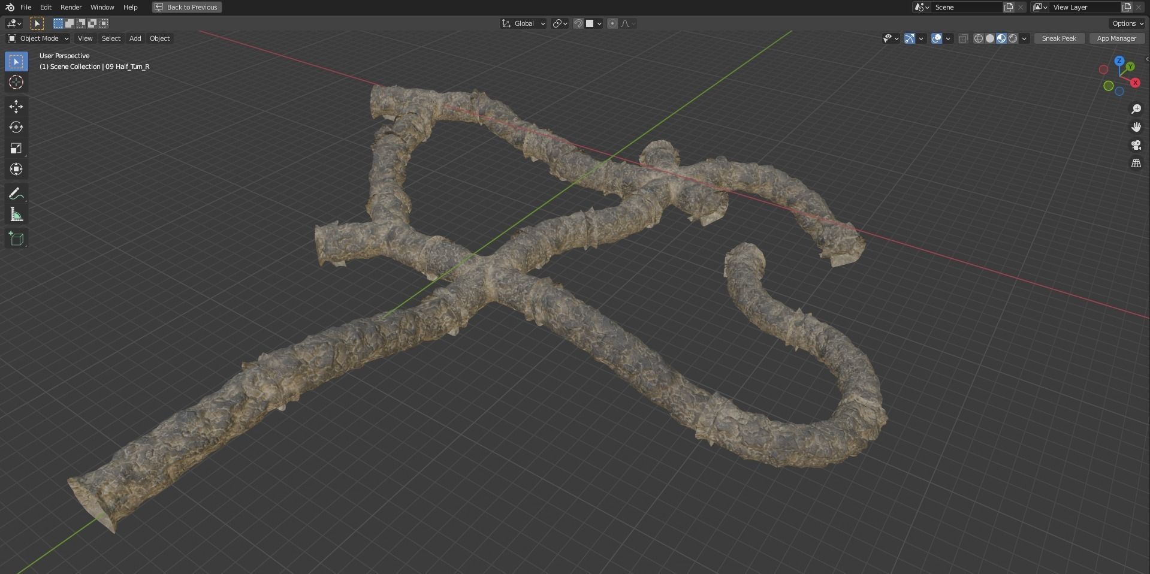Screen dimensions: 1150x574
Task: Expand the overlays options dropdown arrow
Action: (x=948, y=38)
